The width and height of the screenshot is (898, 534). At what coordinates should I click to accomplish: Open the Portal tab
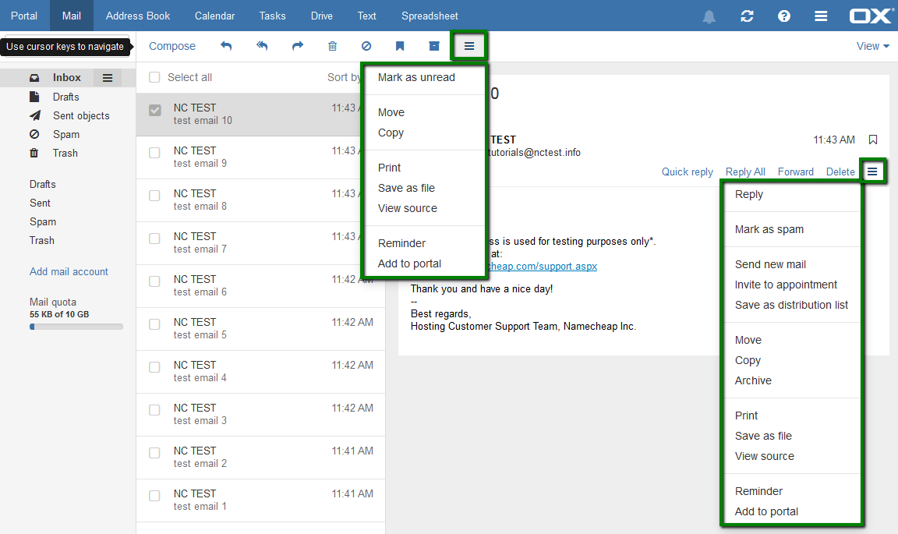click(x=24, y=16)
